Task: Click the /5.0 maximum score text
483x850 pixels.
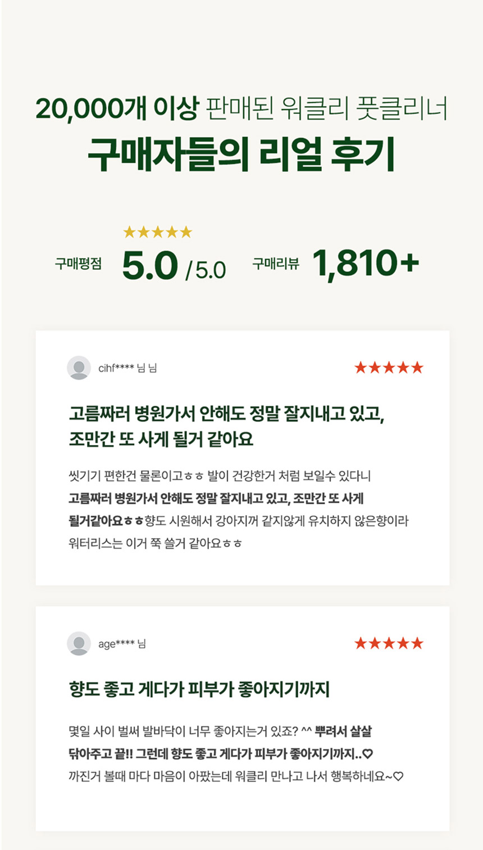Action: (206, 270)
